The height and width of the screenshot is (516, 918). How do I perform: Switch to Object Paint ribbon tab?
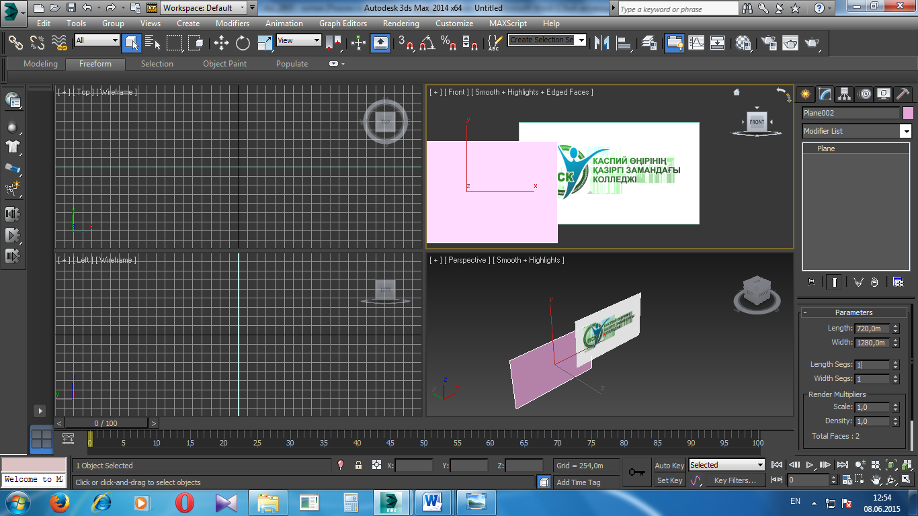225,64
